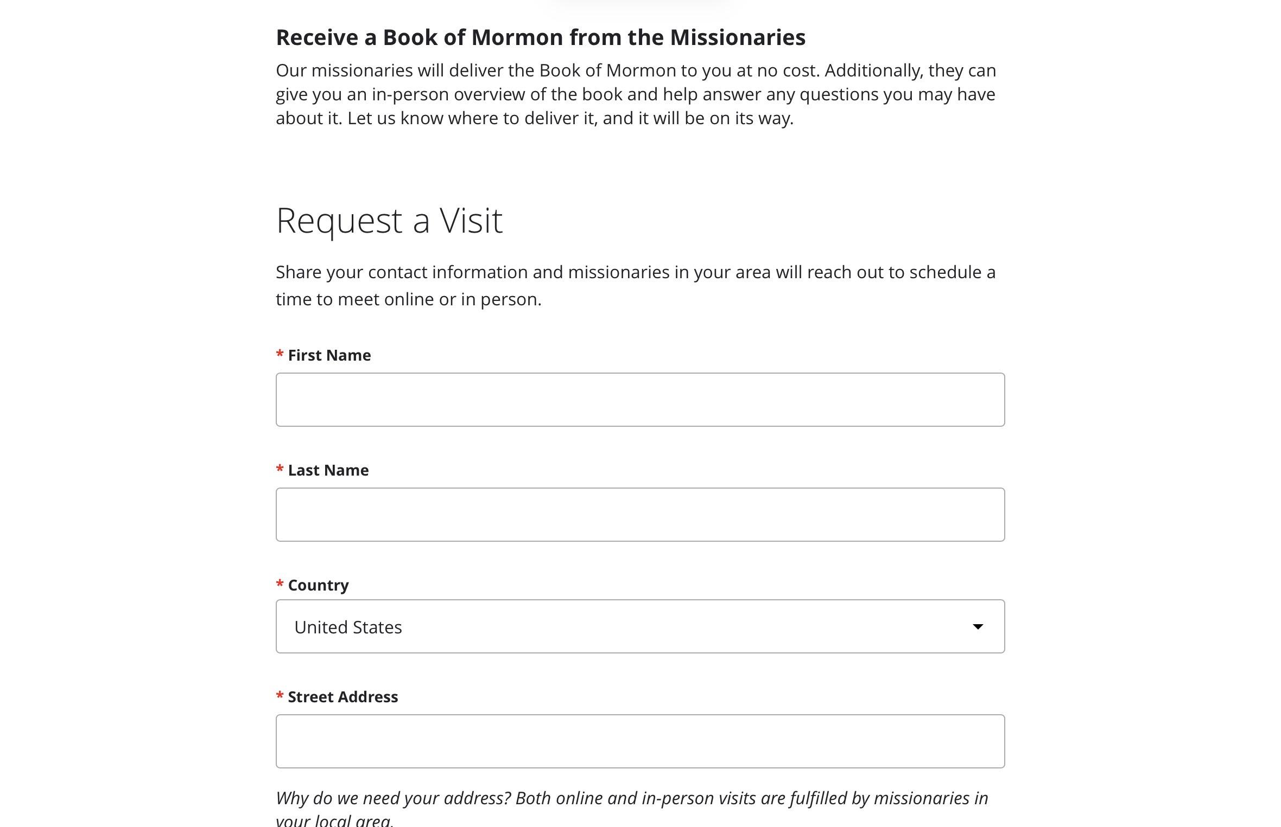
Task: Click into the Street Address field
Action: pos(640,741)
